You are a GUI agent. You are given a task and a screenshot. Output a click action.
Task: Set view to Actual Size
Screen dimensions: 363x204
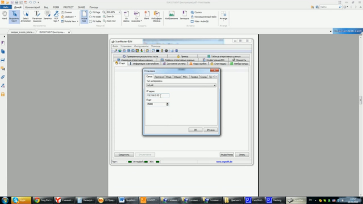tap(84, 16)
